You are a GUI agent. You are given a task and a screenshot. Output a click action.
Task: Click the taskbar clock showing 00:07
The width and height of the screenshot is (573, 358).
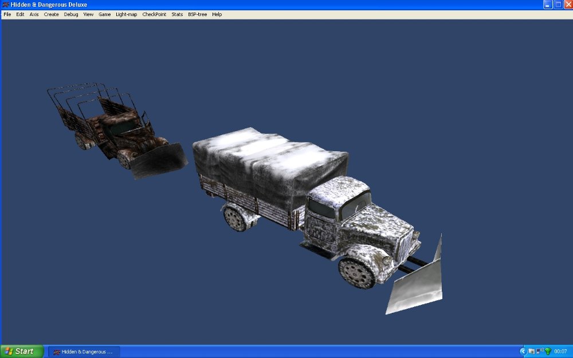(560, 351)
